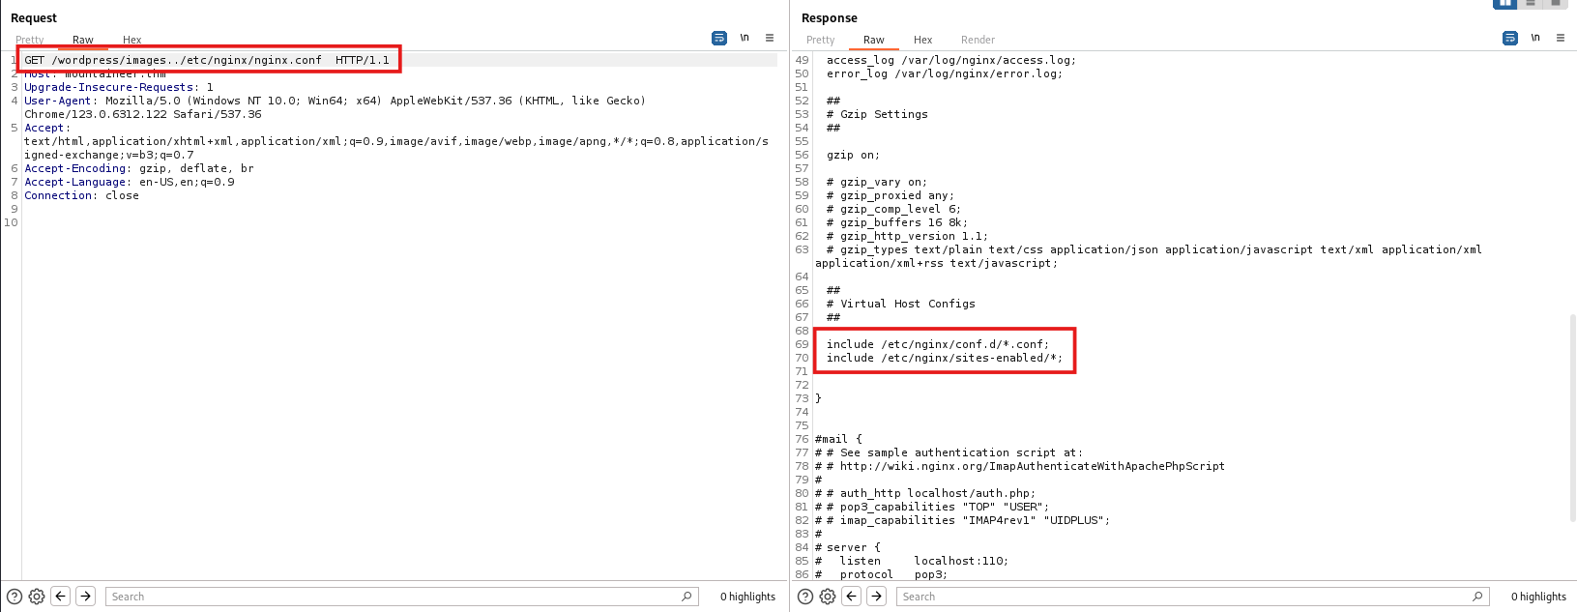Toggle non-printable characters in Request panel
The image size is (1577, 612).
745,39
